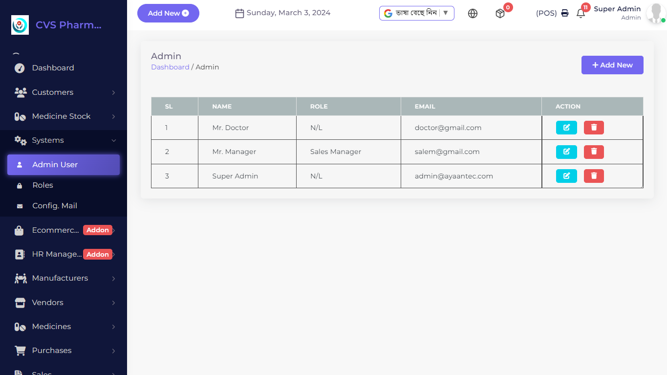Open the package box icon in header
Image resolution: width=667 pixels, height=375 pixels.
tap(500, 14)
